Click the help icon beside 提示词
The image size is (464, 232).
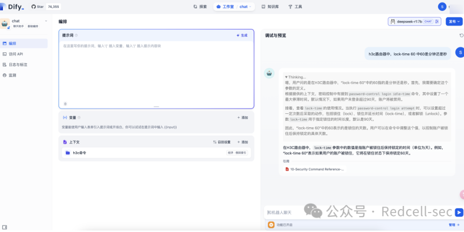76,35
